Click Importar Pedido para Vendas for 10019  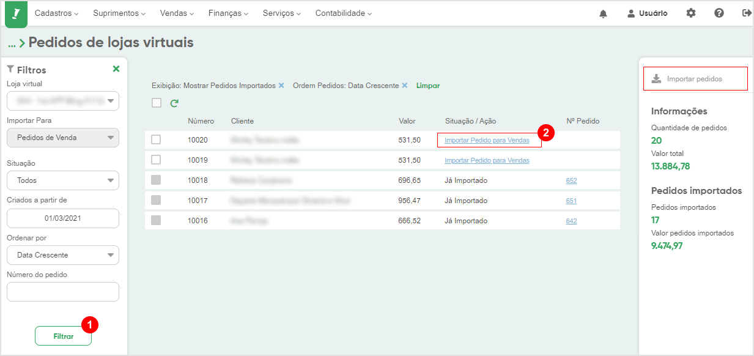point(487,160)
